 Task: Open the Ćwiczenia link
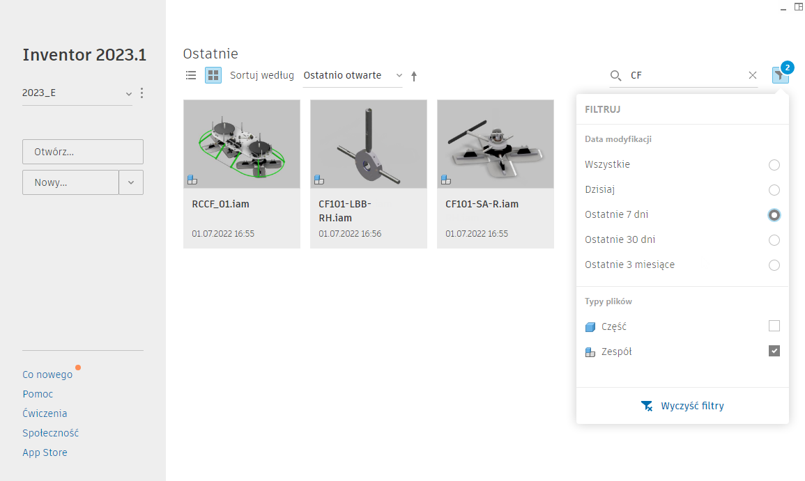(45, 413)
